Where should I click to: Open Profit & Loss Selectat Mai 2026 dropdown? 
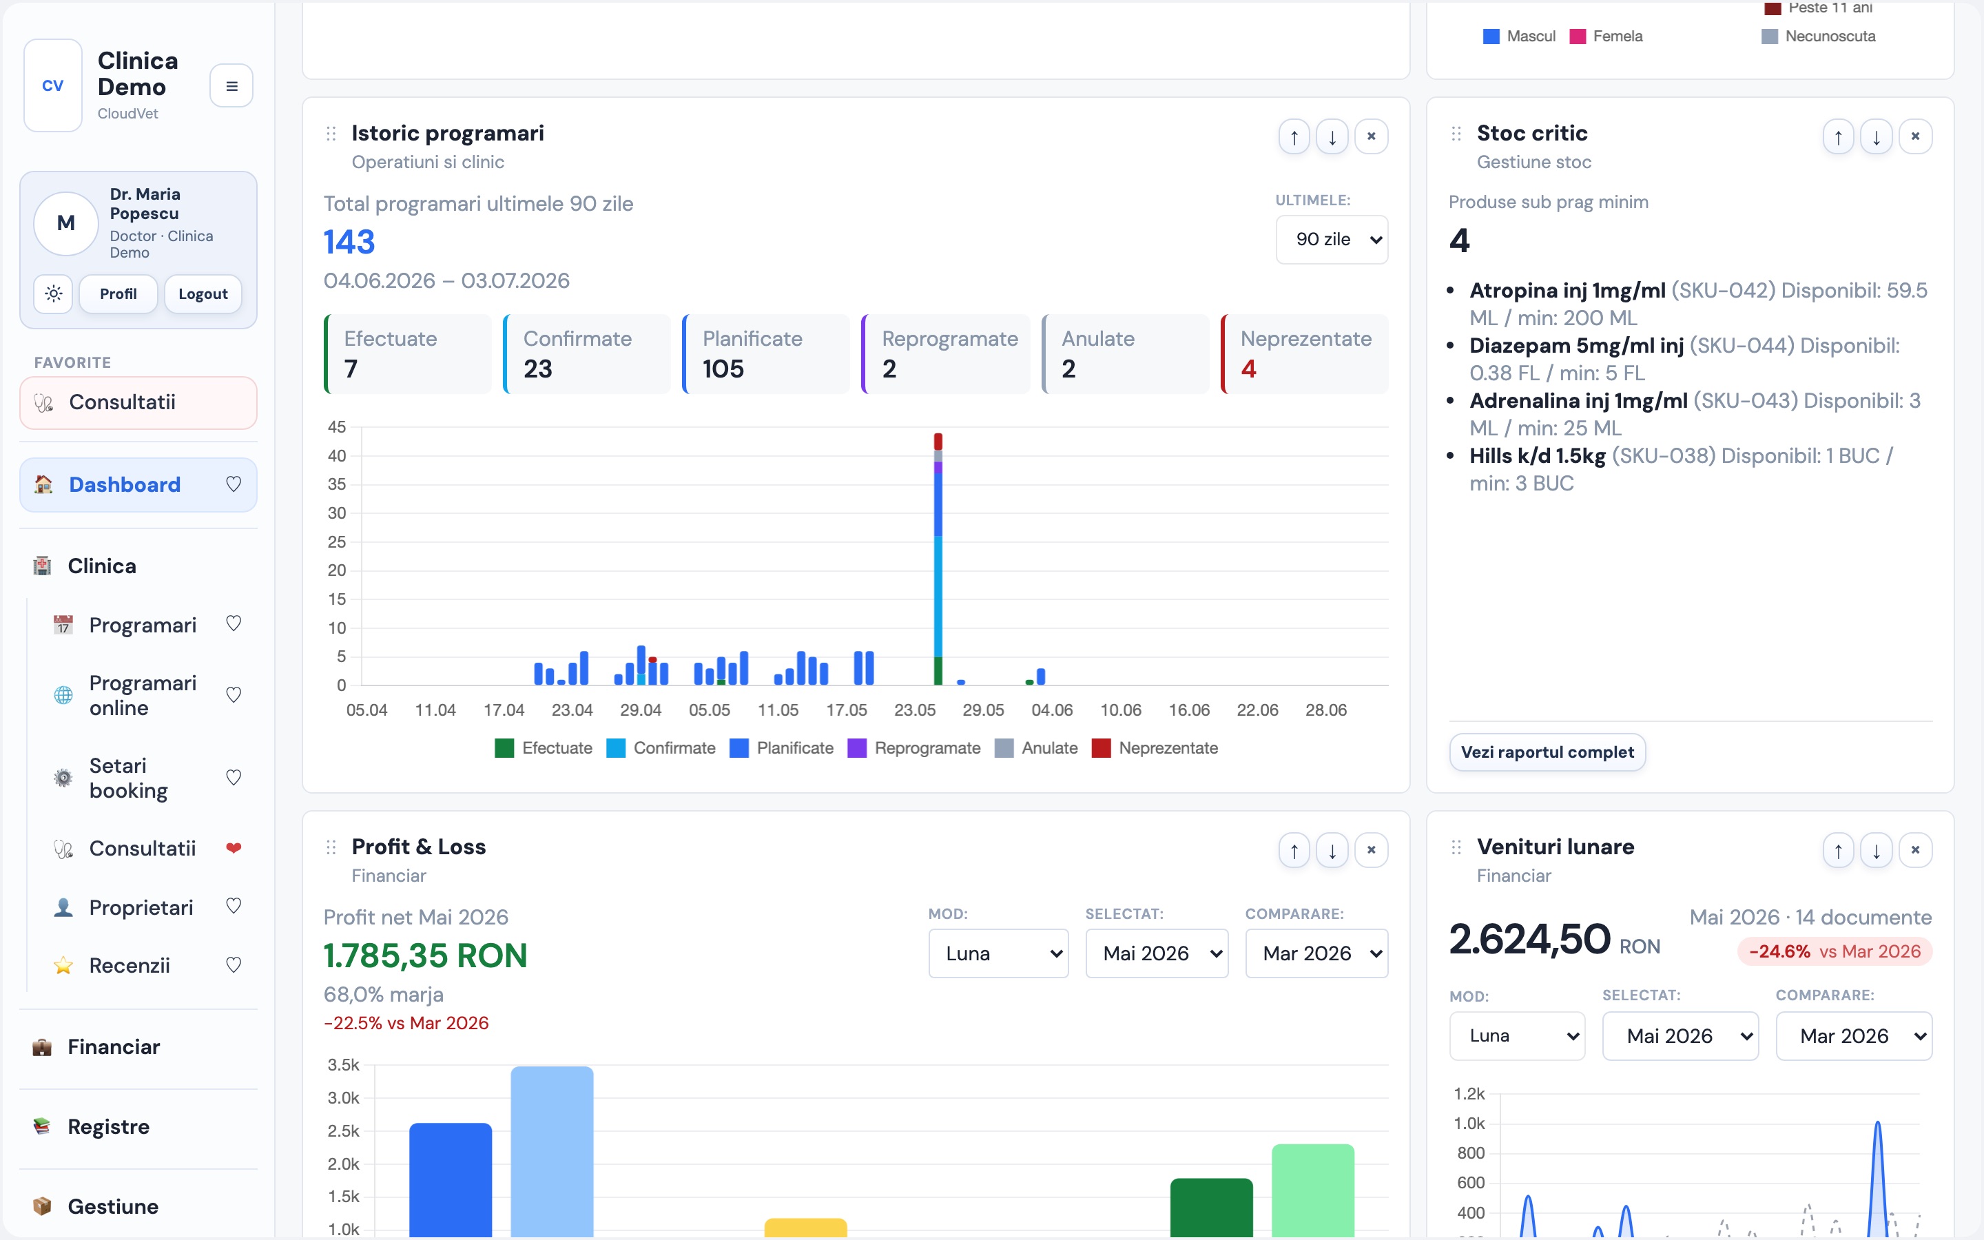click(x=1157, y=953)
